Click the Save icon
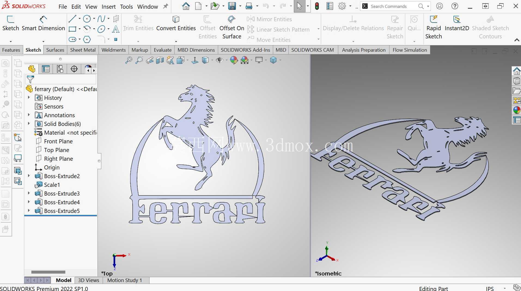 (x=232, y=6)
